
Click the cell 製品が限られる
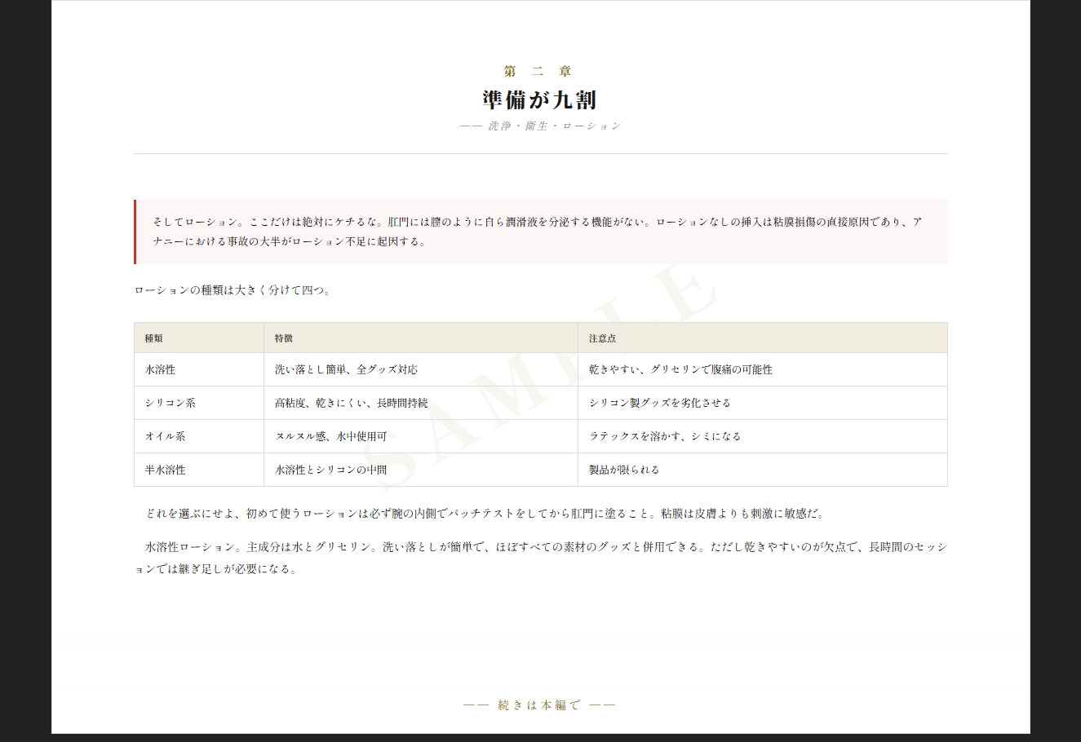pos(624,470)
